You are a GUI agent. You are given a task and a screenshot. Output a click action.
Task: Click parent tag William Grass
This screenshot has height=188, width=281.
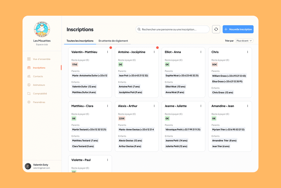[x=229, y=76]
